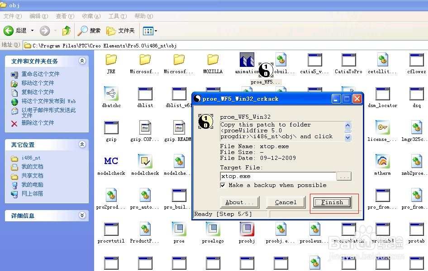
Task: Click 删除这个文件 task link
Action: 38,123
